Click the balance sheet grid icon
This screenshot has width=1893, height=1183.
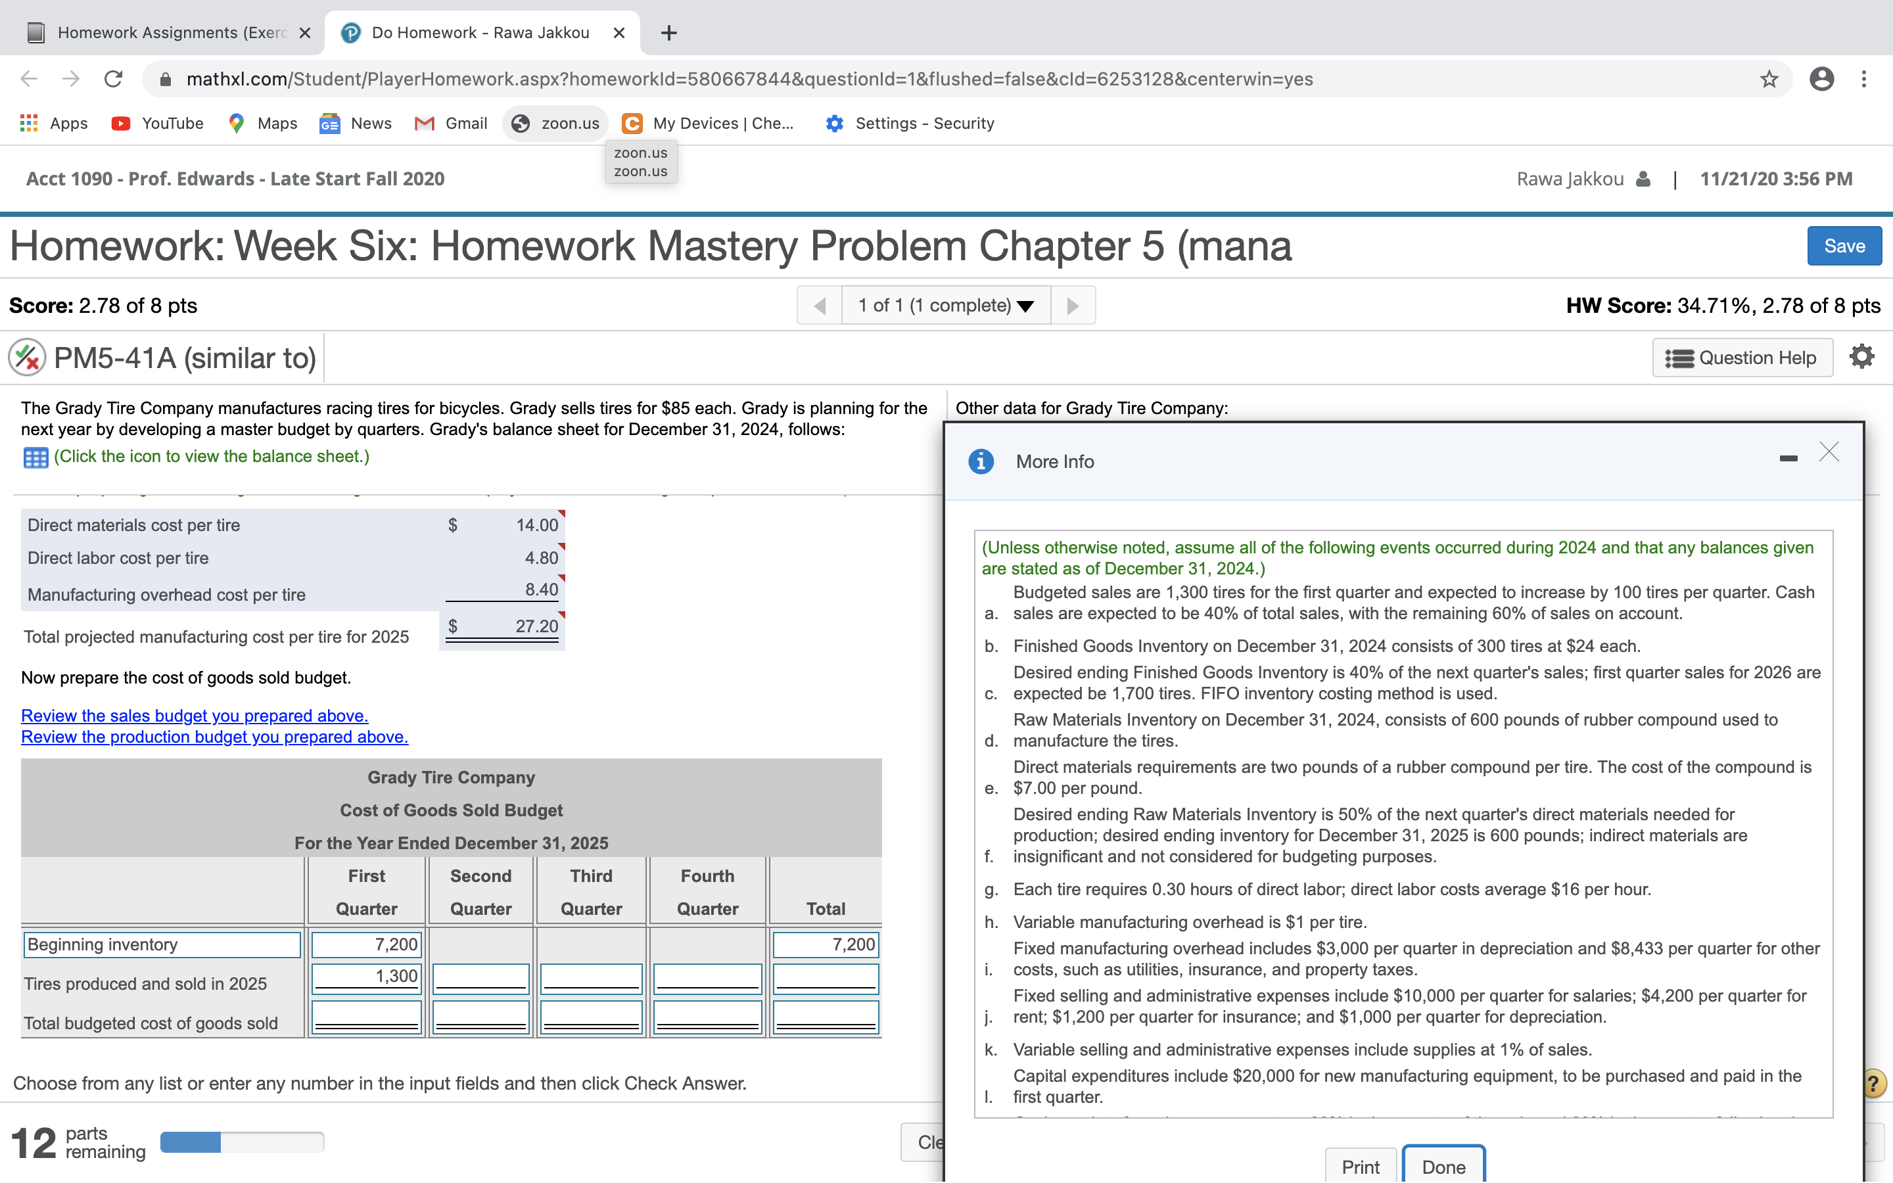click(x=35, y=457)
